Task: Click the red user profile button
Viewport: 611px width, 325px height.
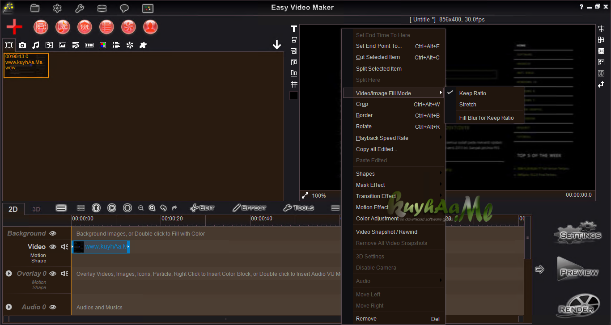Action: point(150,27)
